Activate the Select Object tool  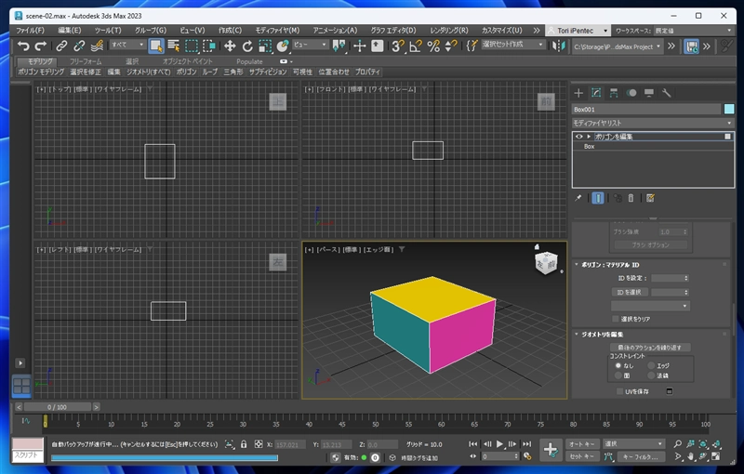pos(156,46)
